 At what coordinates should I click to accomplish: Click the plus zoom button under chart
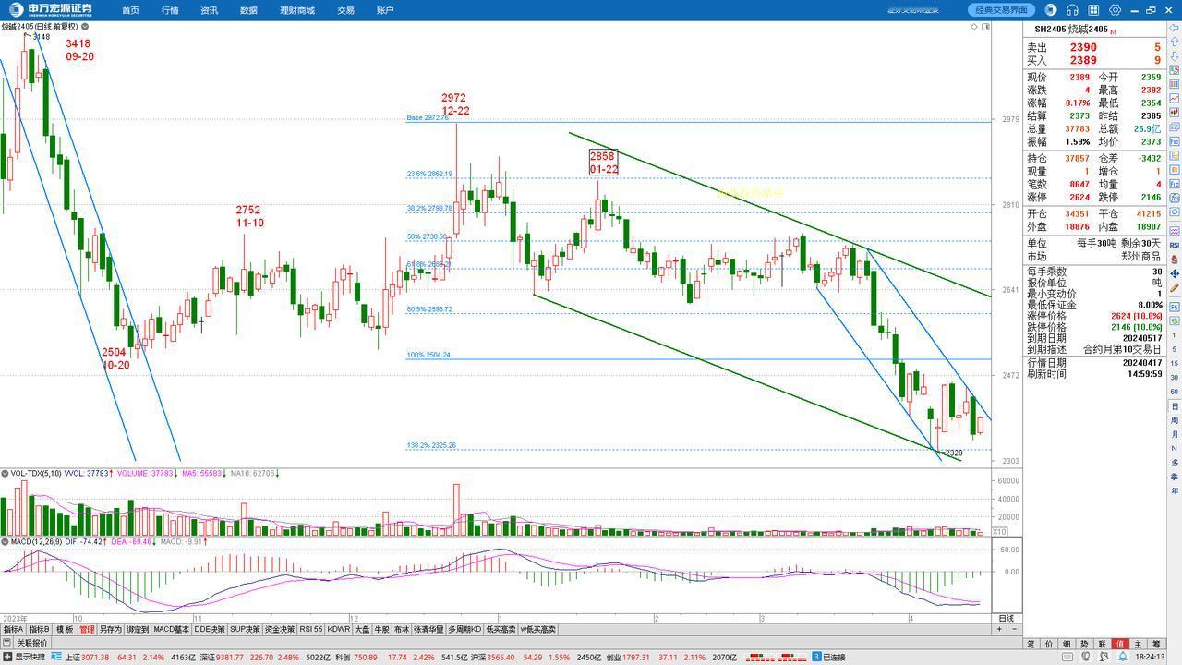998,629
